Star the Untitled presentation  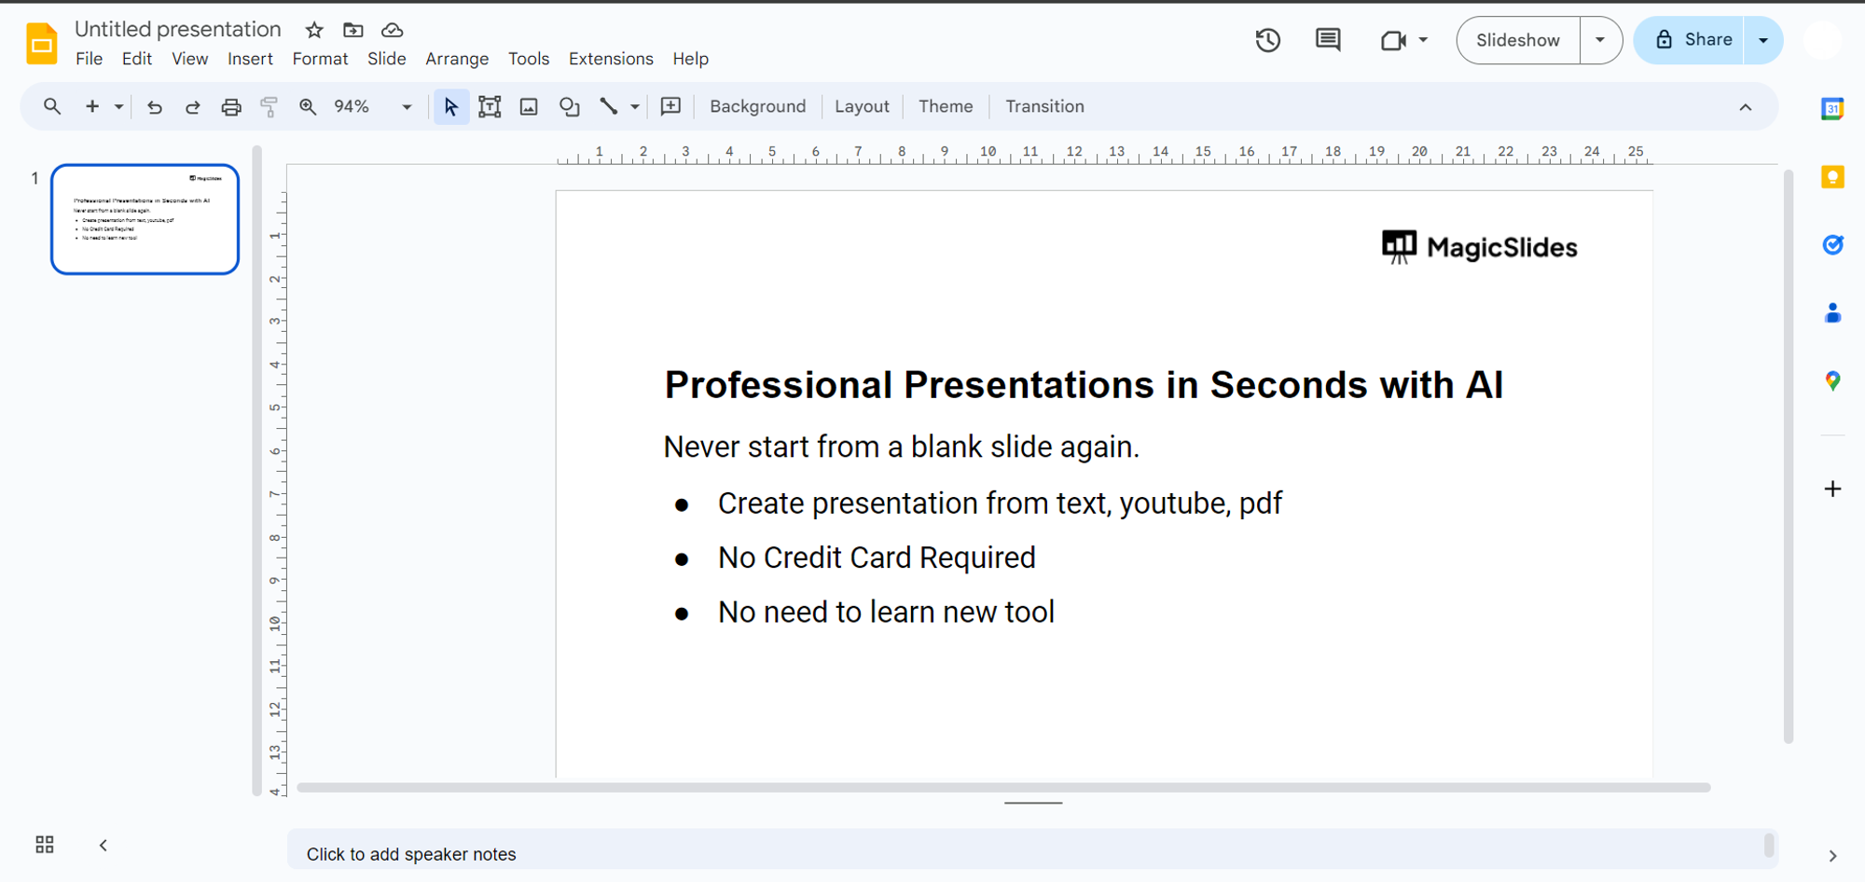click(314, 30)
